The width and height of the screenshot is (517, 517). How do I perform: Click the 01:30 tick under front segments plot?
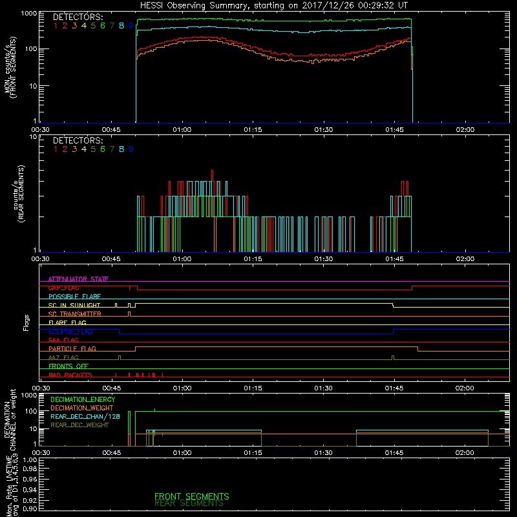(324, 130)
